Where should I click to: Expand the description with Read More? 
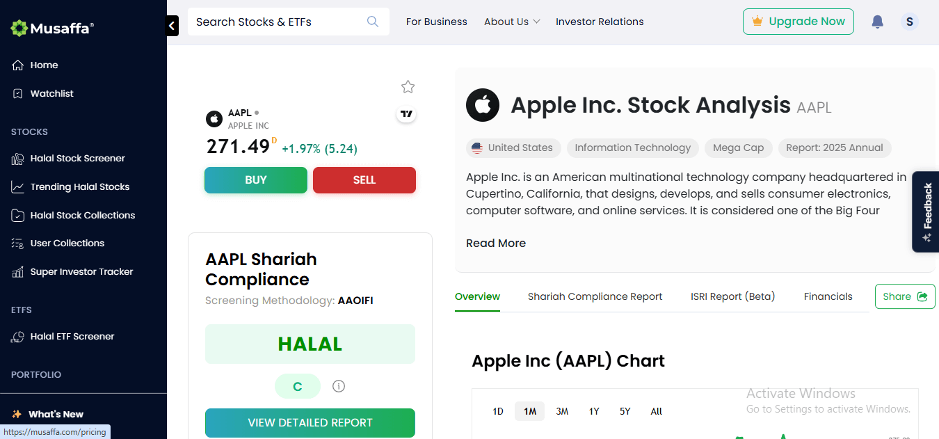(x=495, y=244)
